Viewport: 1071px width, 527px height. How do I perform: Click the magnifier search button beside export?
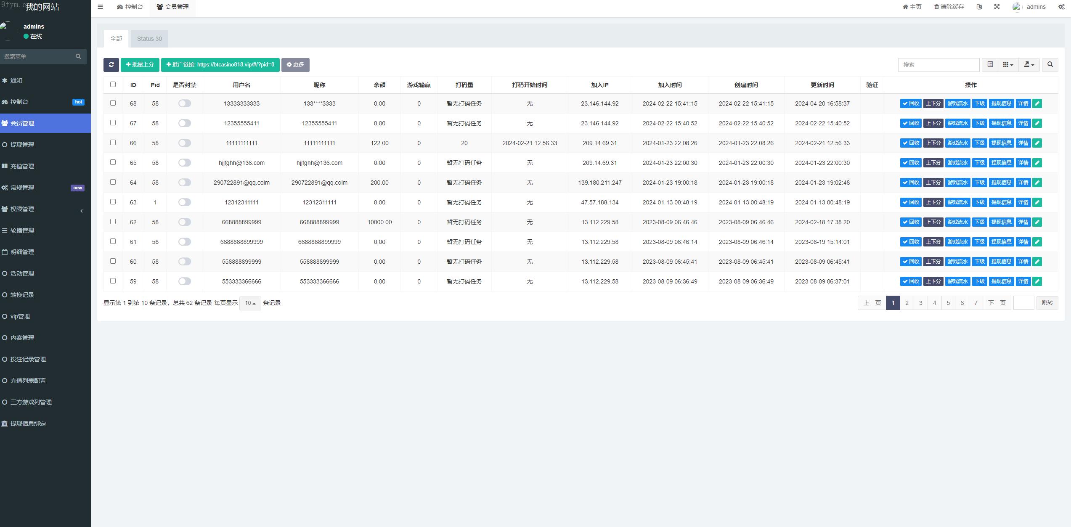click(x=1050, y=65)
